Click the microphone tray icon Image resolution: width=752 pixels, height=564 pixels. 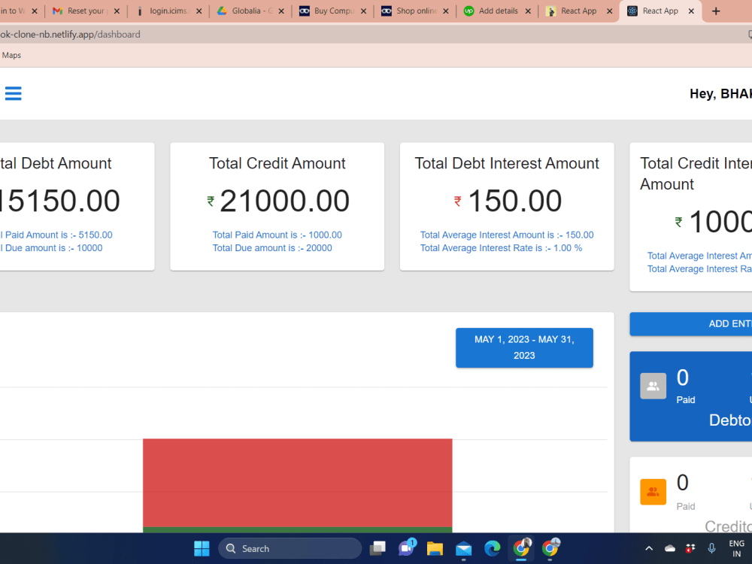coord(711,548)
